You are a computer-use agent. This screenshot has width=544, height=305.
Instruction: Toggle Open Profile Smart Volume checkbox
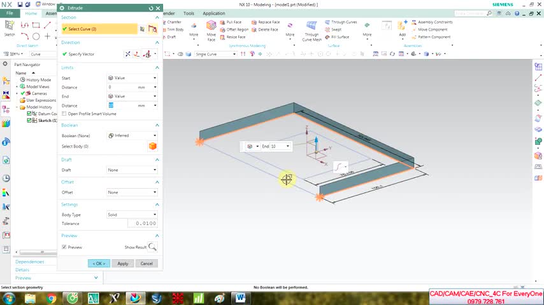pyautogui.click(x=64, y=114)
